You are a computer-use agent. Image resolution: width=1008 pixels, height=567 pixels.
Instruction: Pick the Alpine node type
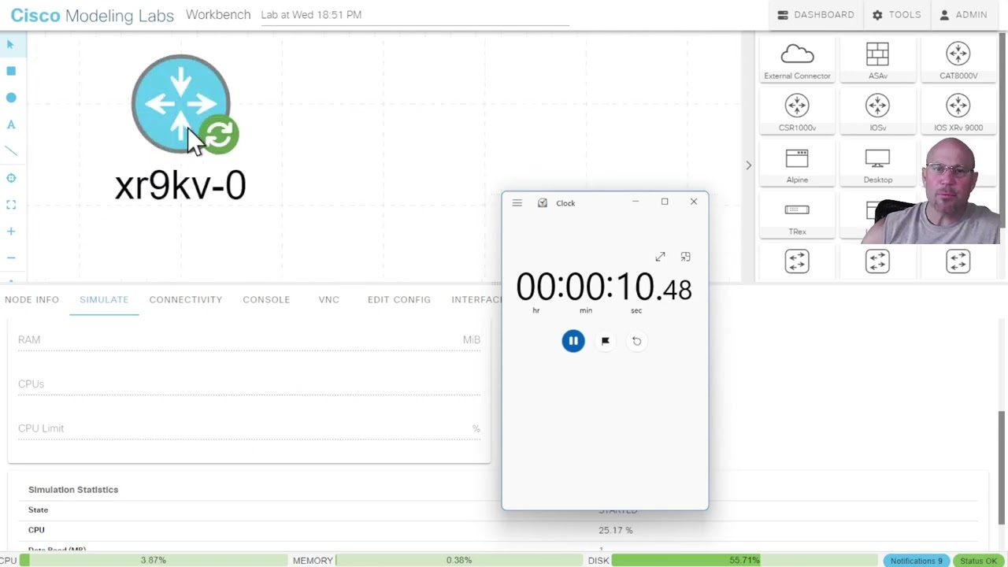[x=797, y=165]
